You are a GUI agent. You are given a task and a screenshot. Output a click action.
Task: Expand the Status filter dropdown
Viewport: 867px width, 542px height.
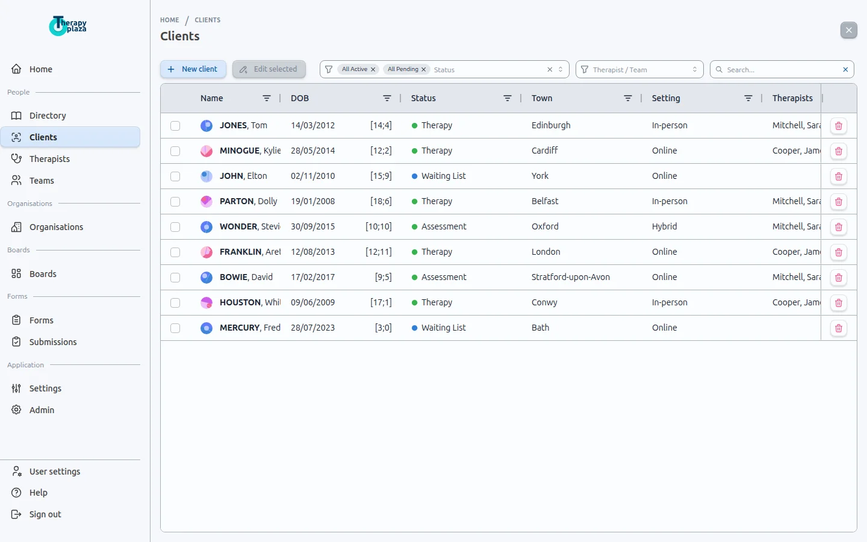[561, 69]
